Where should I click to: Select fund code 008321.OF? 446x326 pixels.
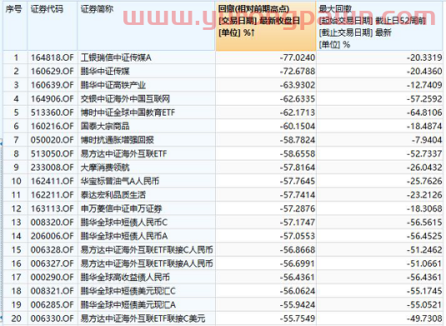[x=52, y=291]
